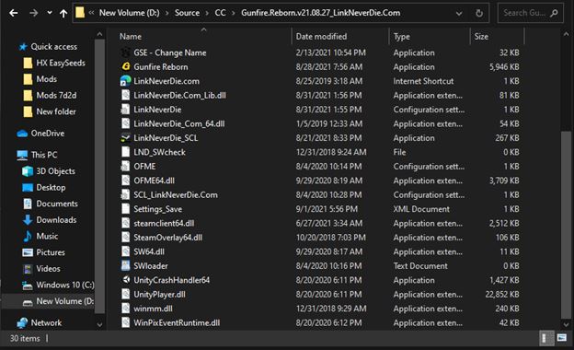The image size is (574, 350).
Task: Select the GSE - Change Name application icon
Action: click(x=125, y=52)
